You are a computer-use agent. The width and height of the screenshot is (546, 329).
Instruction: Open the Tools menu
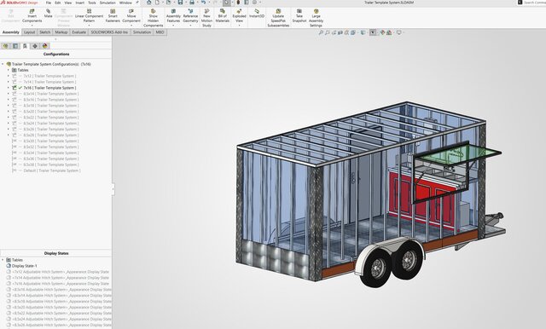pos(92,3)
